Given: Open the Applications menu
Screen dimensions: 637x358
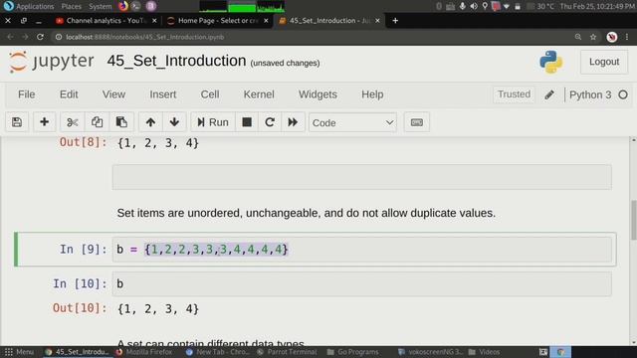Looking at the screenshot, I should click(34, 6).
